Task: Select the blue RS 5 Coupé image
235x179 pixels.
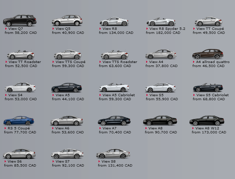Action: pos(19,121)
